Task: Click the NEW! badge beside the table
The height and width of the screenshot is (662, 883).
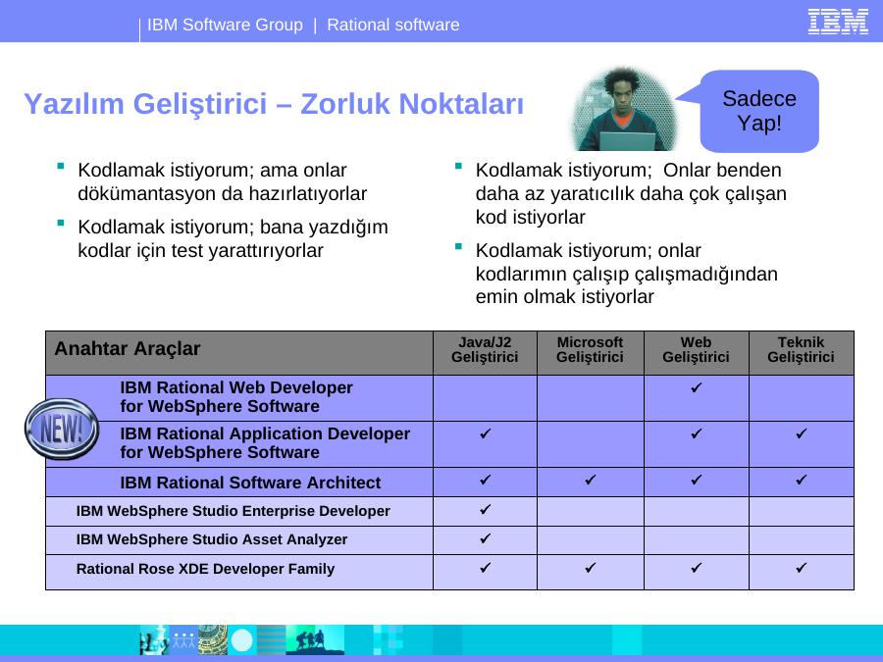Action: 62,429
